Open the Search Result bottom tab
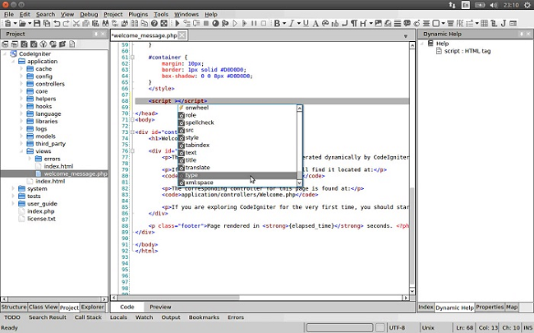Screen dimensions: 534x333 48,317
